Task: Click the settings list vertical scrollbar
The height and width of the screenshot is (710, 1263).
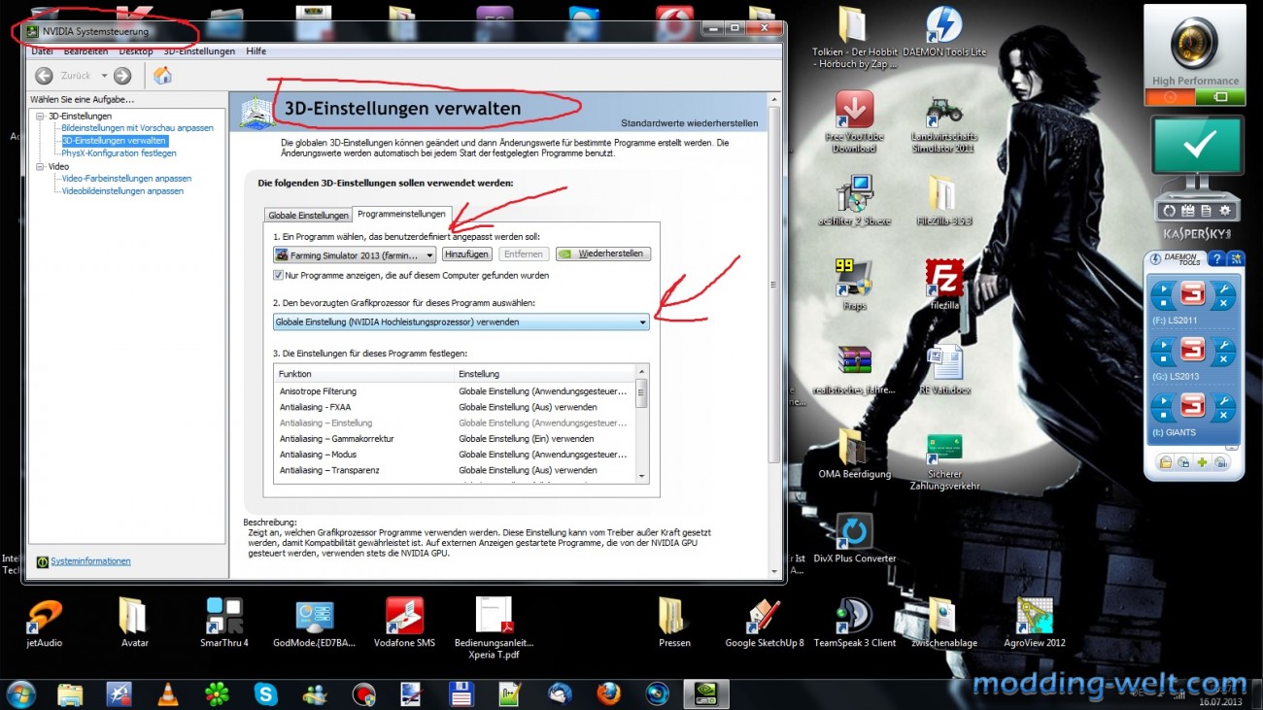Action: (641, 423)
